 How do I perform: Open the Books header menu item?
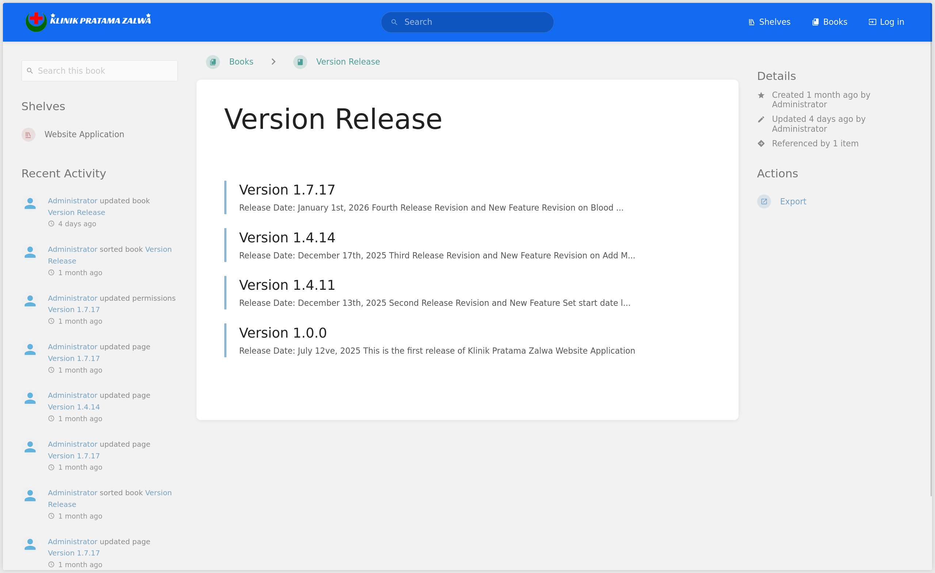tap(829, 22)
